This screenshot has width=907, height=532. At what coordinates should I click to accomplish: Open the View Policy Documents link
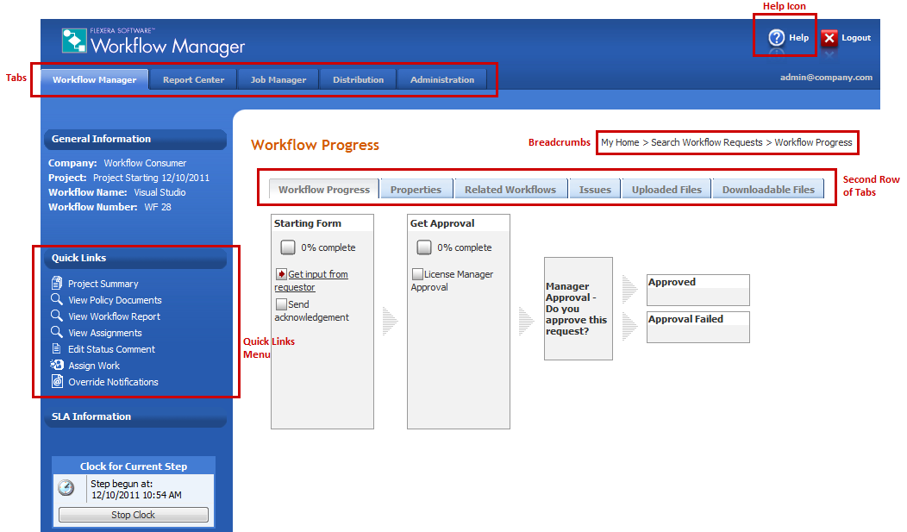pos(116,299)
